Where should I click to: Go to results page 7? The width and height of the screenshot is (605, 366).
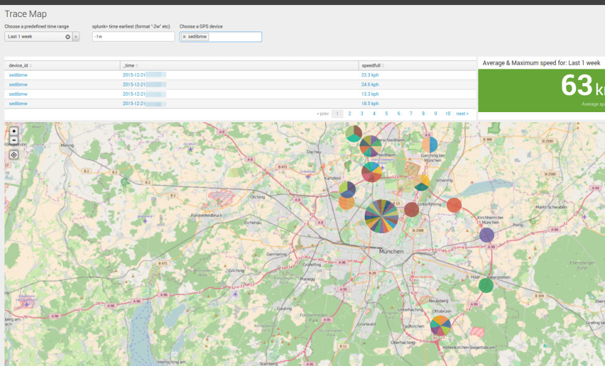pos(411,114)
